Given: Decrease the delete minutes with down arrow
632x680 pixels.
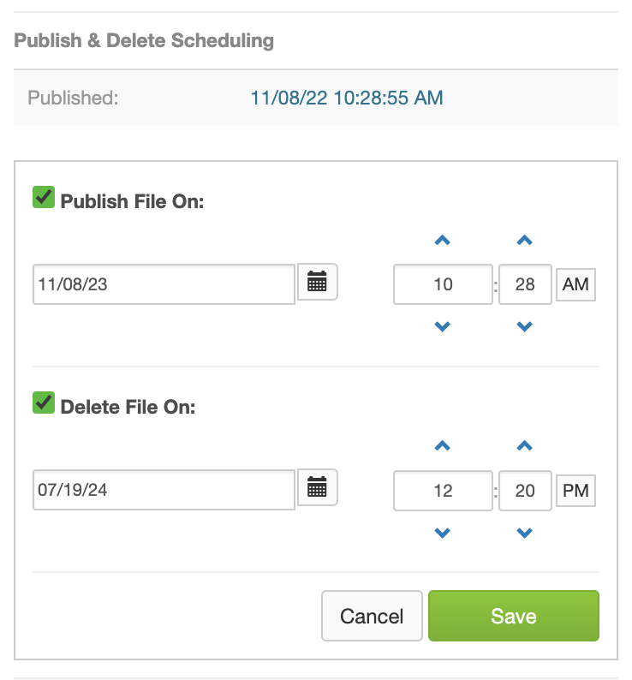Looking at the screenshot, I should click(x=524, y=533).
